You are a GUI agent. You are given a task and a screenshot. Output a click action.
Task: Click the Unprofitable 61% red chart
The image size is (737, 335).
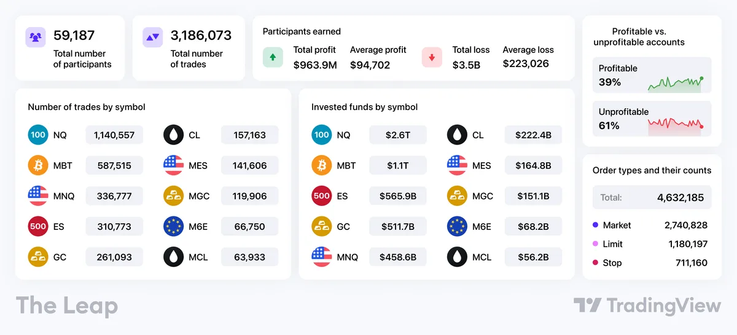click(x=675, y=125)
